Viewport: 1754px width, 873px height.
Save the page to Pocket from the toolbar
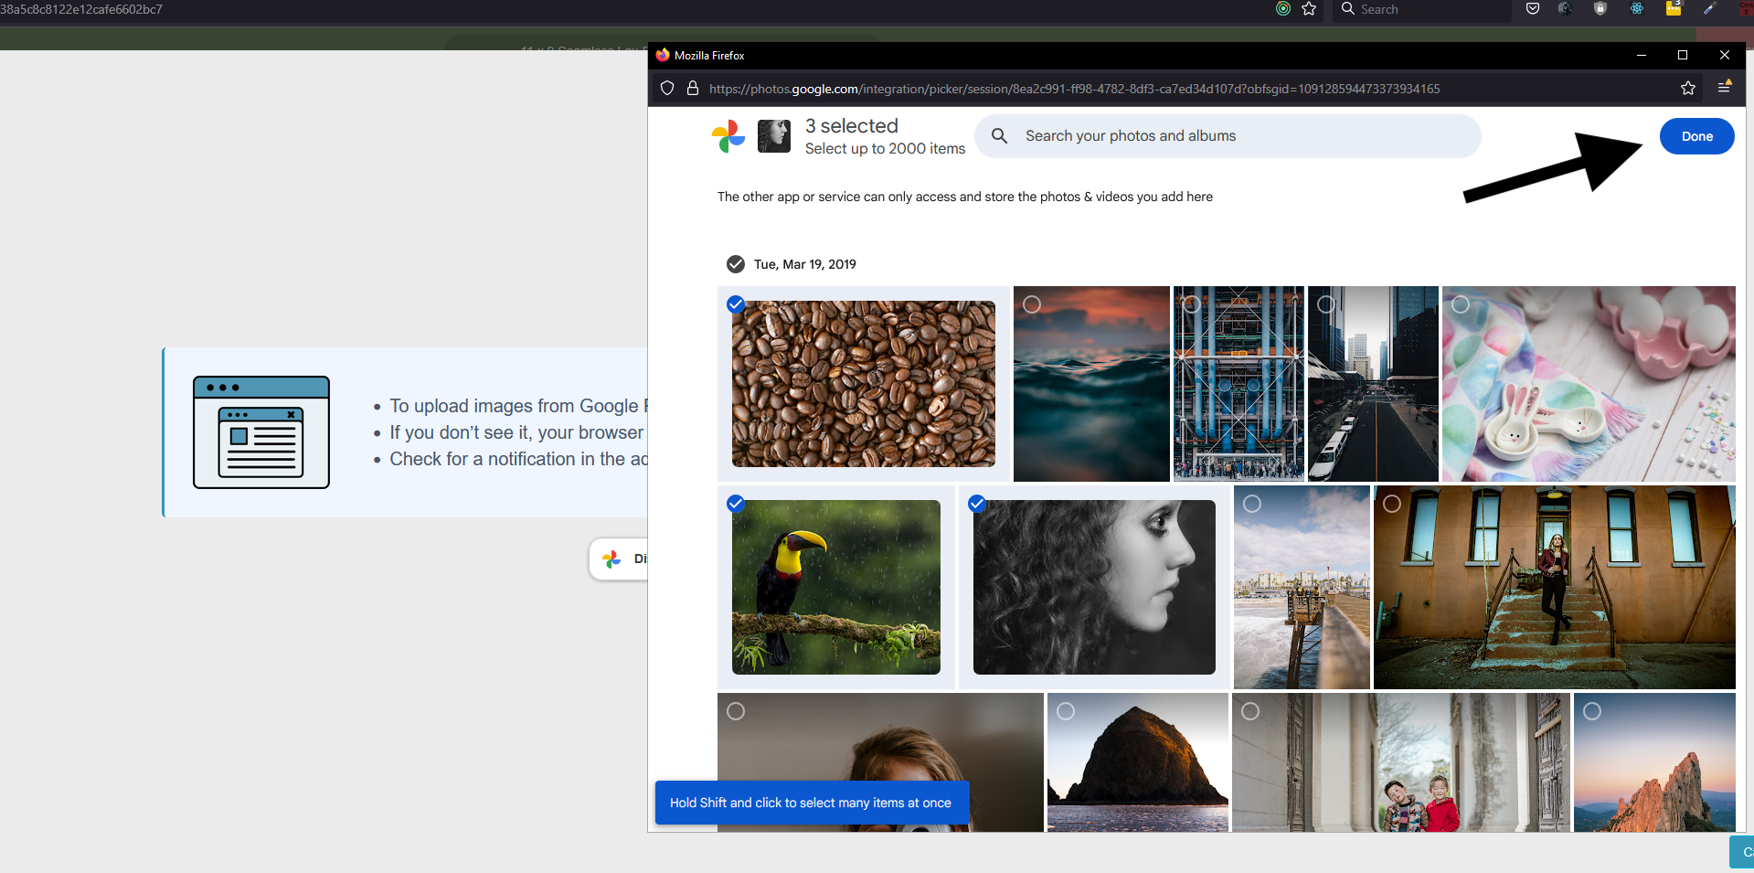pyautogui.click(x=1532, y=8)
